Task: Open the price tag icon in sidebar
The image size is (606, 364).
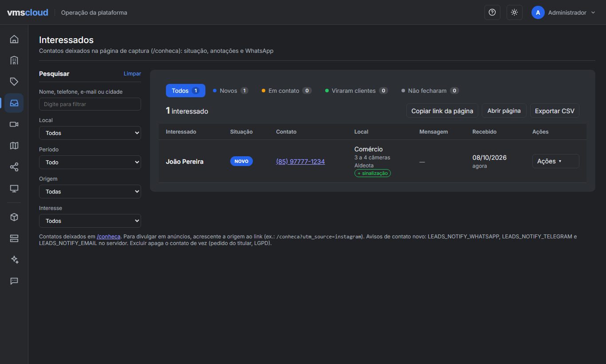Action: pos(14,82)
